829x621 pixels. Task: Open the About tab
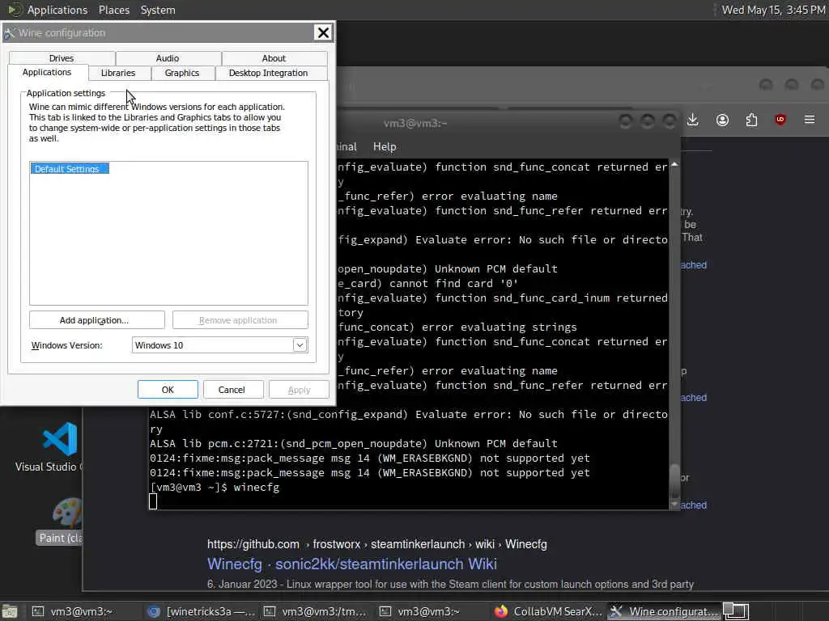274,58
